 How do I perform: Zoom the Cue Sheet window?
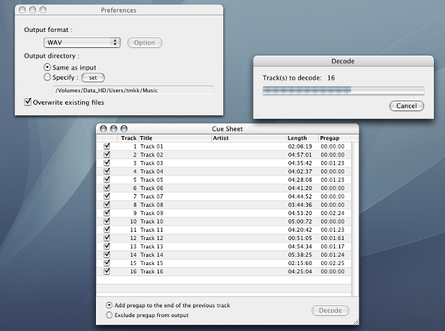coord(124,129)
